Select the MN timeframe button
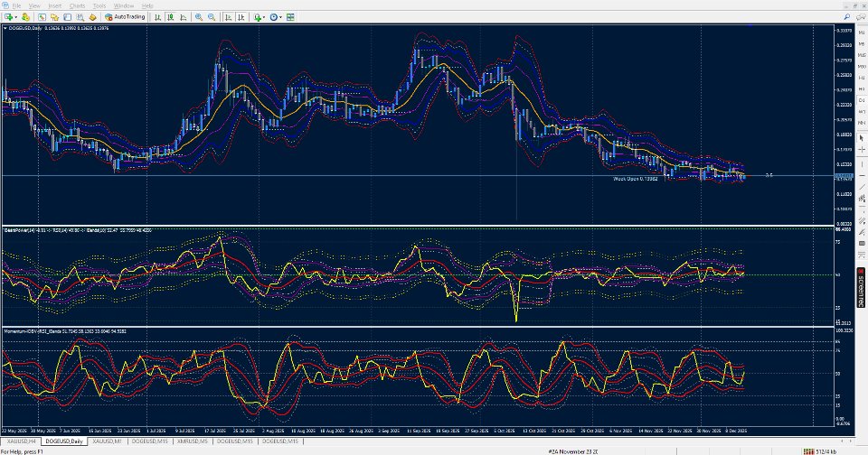 pos(862,122)
